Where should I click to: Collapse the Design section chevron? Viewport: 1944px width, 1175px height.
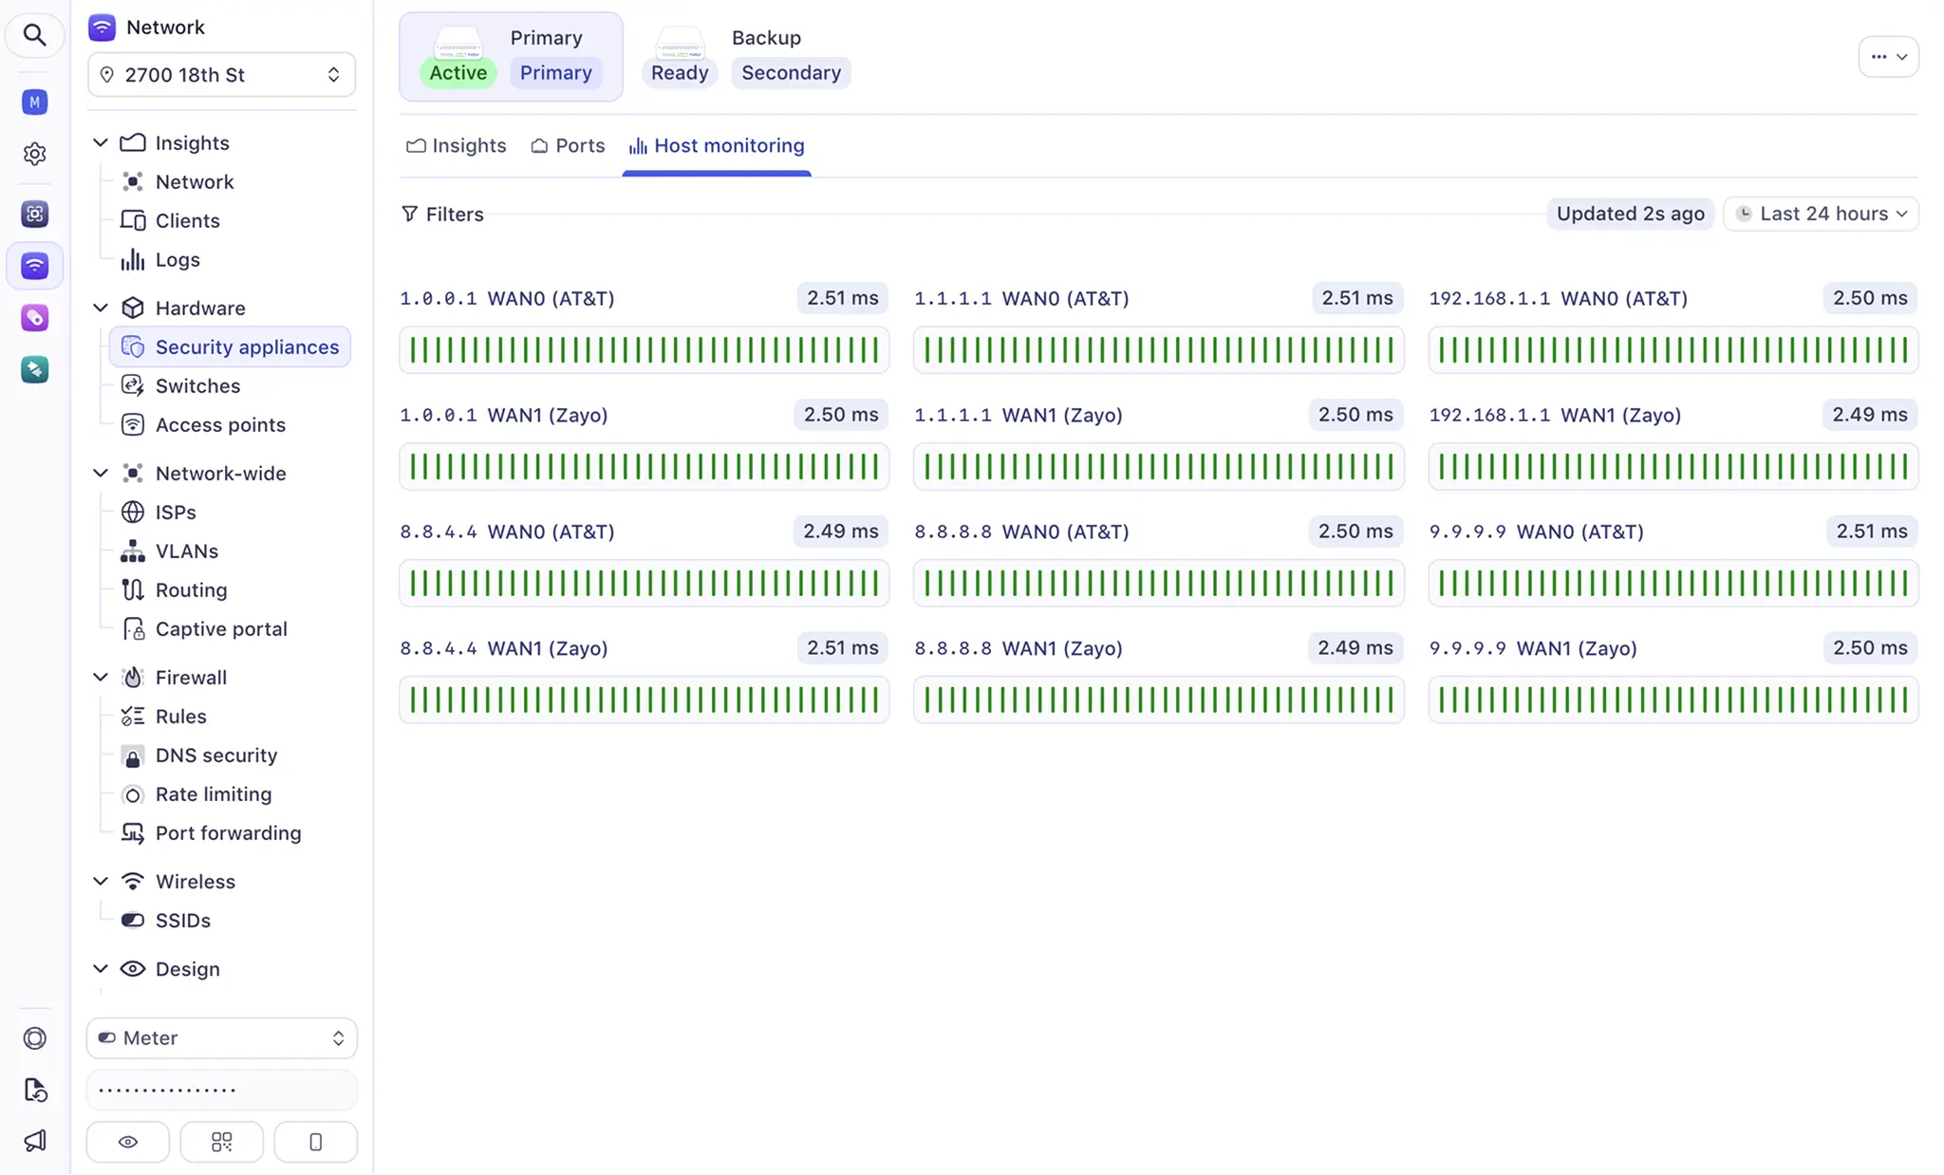(x=101, y=968)
